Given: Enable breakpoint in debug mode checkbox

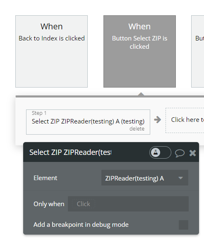Looking at the screenshot, I should coord(183,225).
